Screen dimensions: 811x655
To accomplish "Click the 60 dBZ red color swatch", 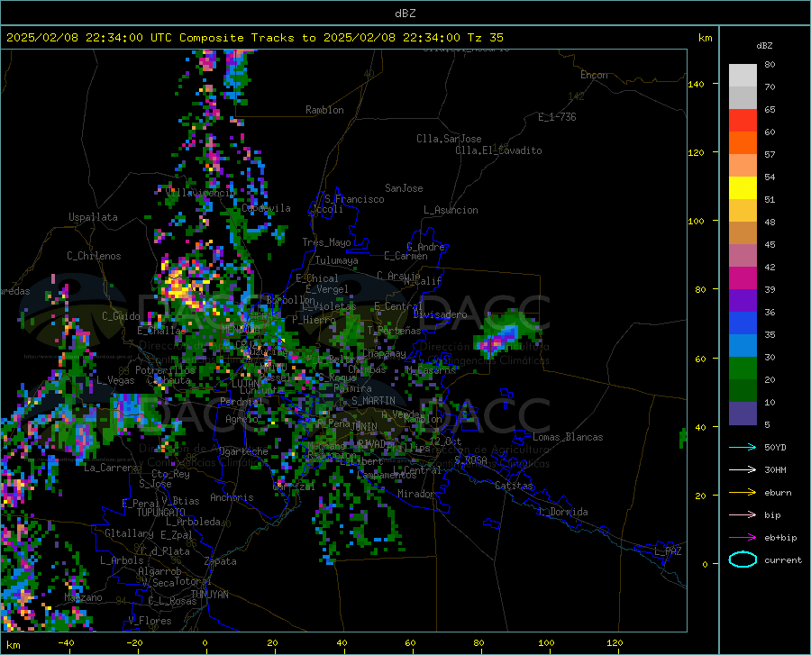I will pyautogui.click(x=743, y=121).
